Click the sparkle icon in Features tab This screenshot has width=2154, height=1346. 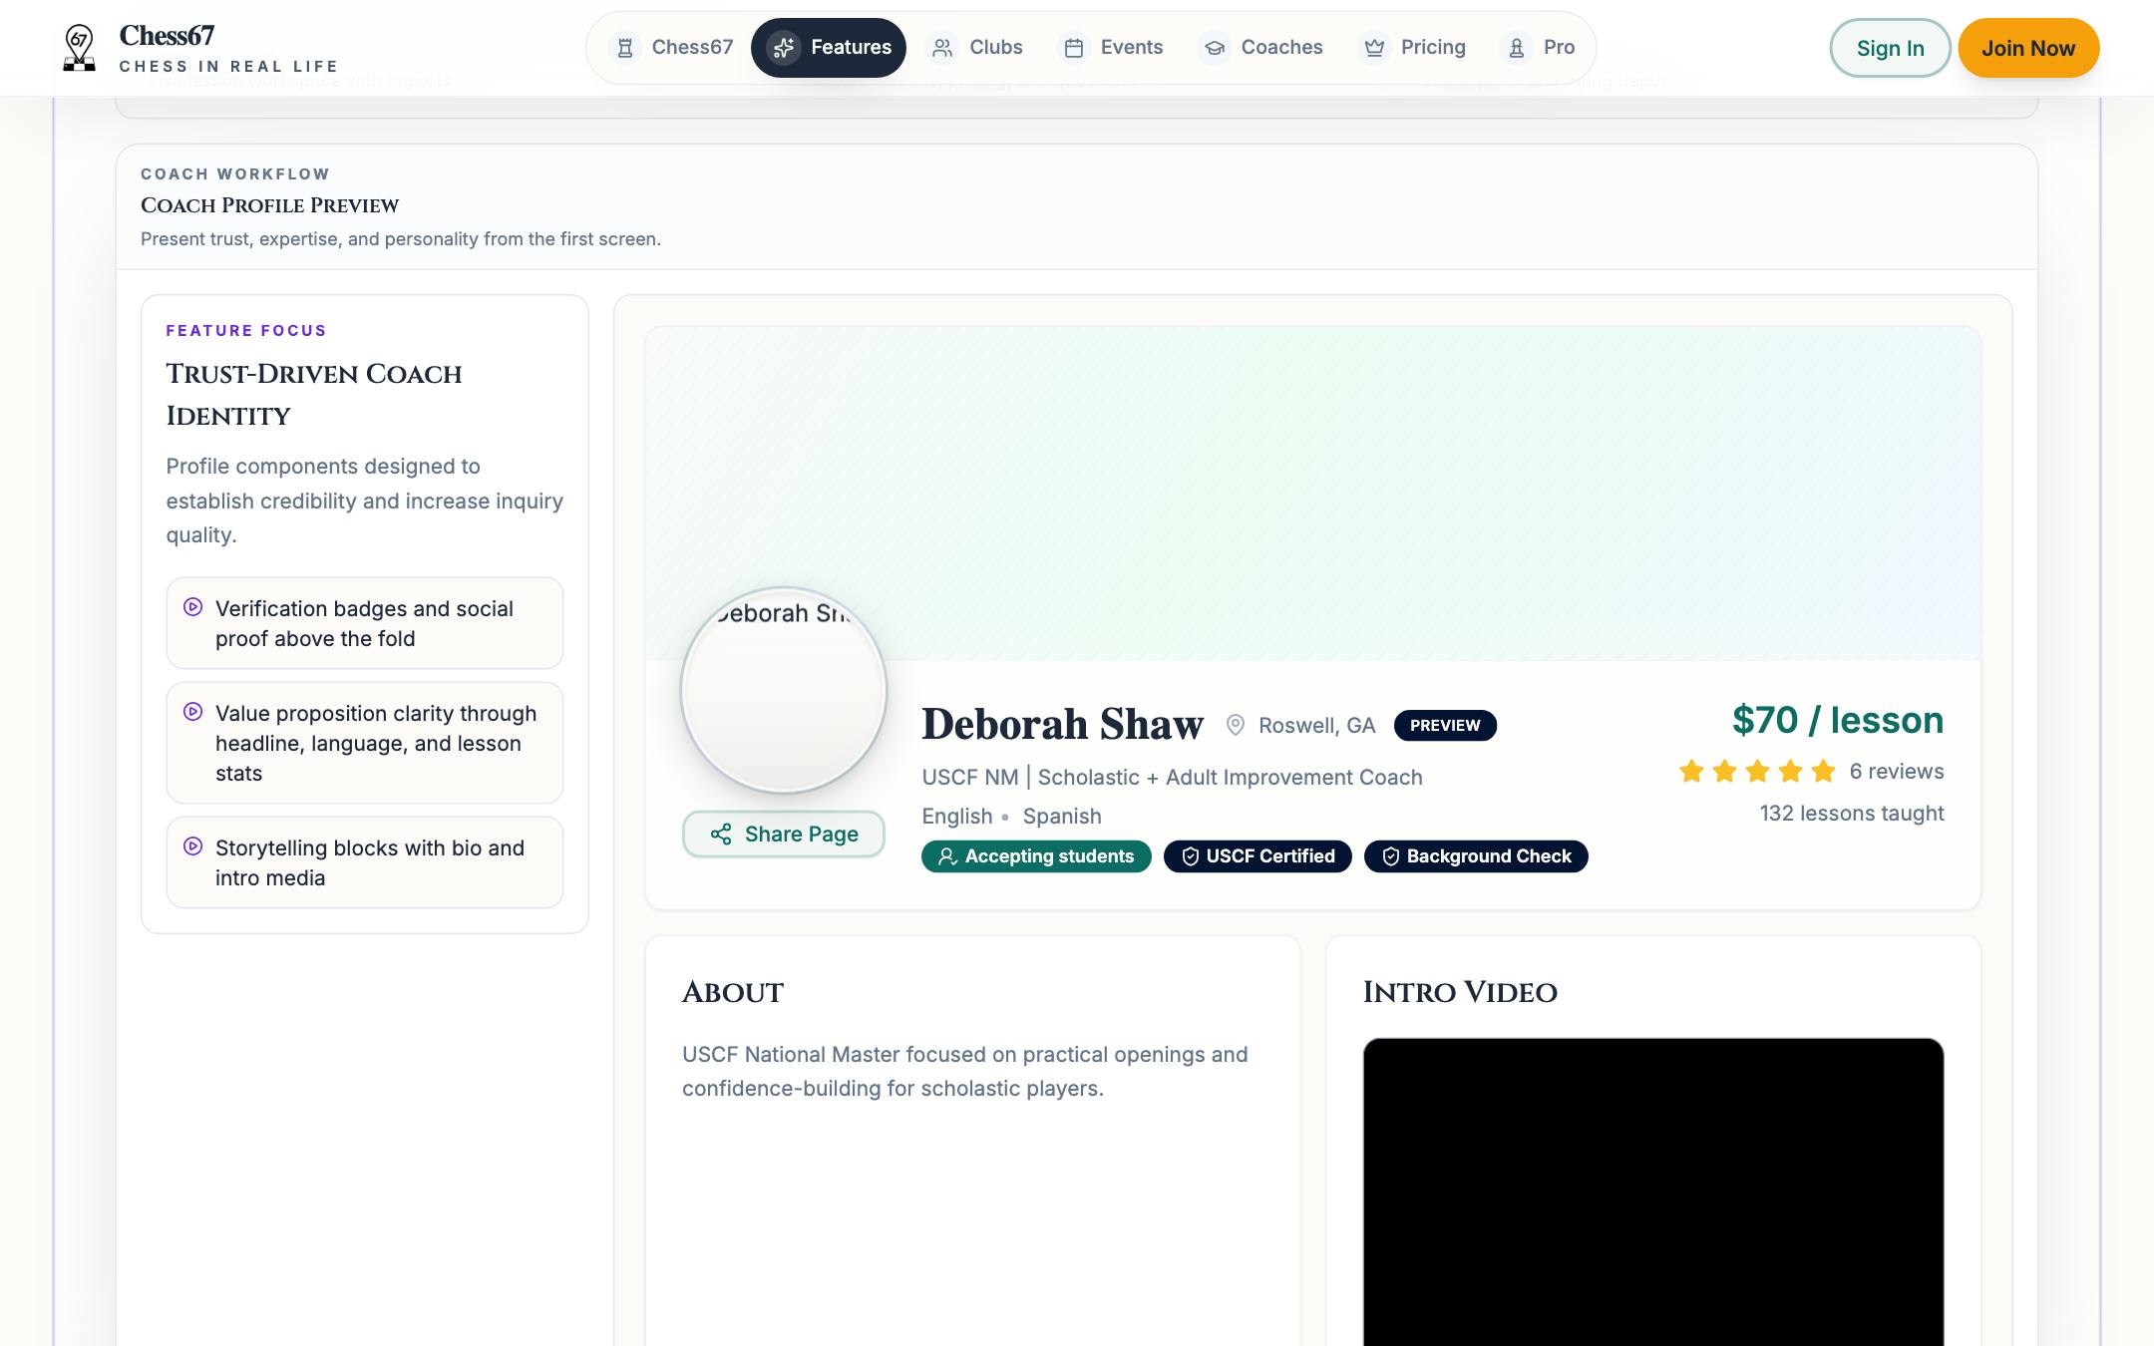(x=784, y=48)
